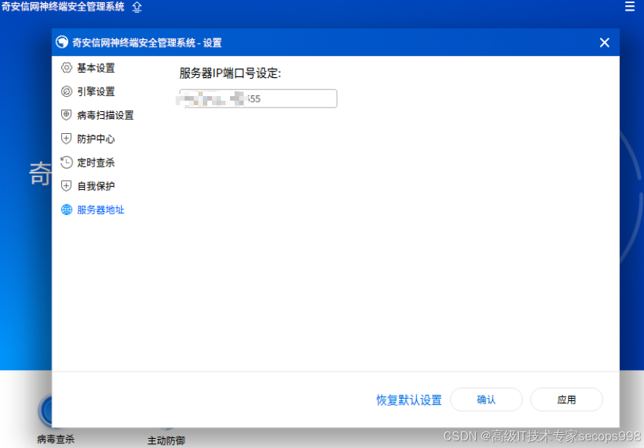Click the shield icon beside 自我保护
644x448 pixels.
[67, 186]
